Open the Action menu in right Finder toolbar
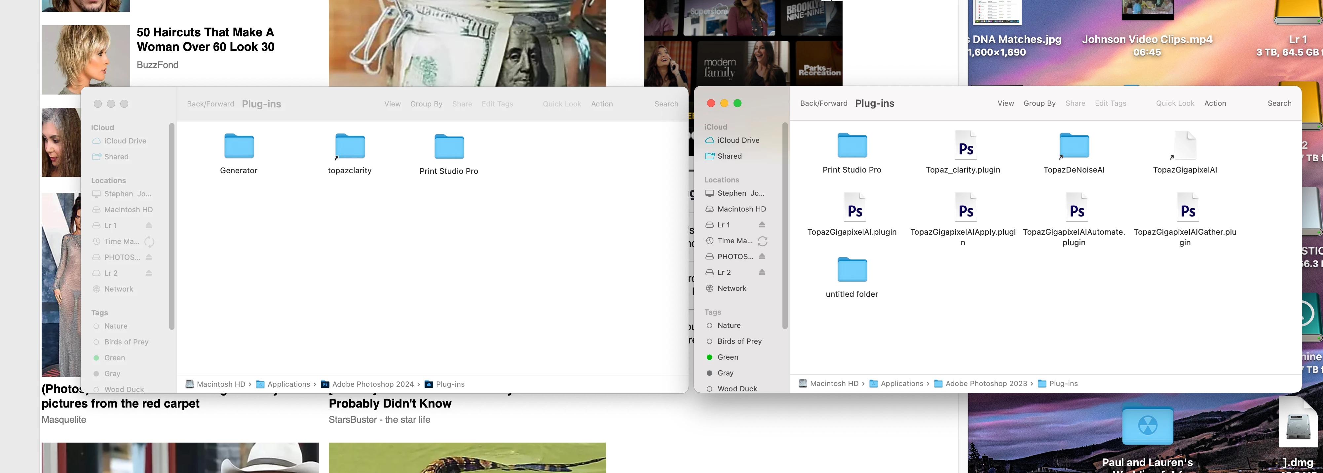The height and width of the screenshot is (473, 1323). pyautogui.click(x=1215, y=103)
